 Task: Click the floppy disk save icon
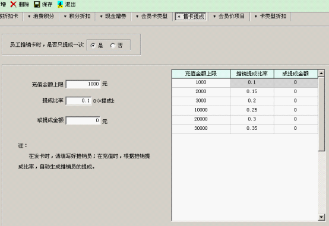37,4
